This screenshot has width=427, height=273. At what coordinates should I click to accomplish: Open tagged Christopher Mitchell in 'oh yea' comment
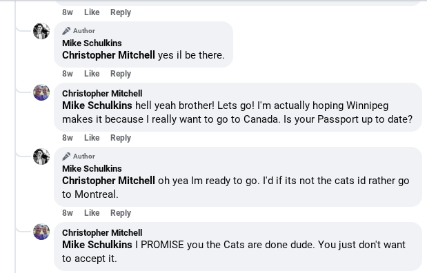click(108, 181)
